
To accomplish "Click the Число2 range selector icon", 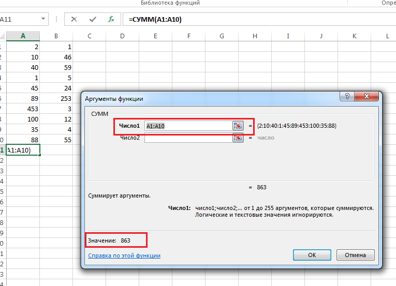I will [238, 138].
